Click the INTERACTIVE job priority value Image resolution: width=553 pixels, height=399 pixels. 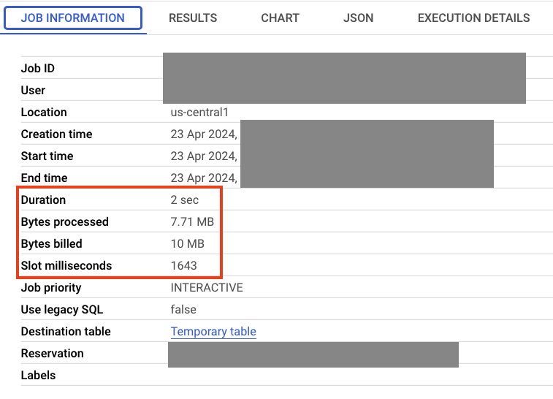[x=207, y=288]
